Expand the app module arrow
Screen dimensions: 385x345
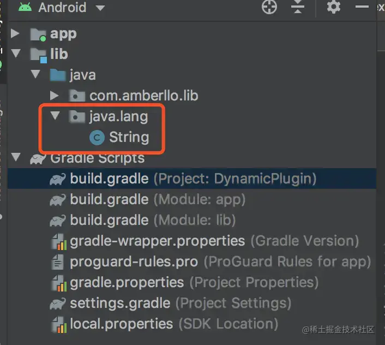click(x=15, y=33)
